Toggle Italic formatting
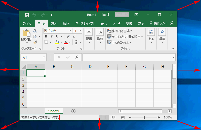The image size is (201, 130). click(x=52, y=36)
